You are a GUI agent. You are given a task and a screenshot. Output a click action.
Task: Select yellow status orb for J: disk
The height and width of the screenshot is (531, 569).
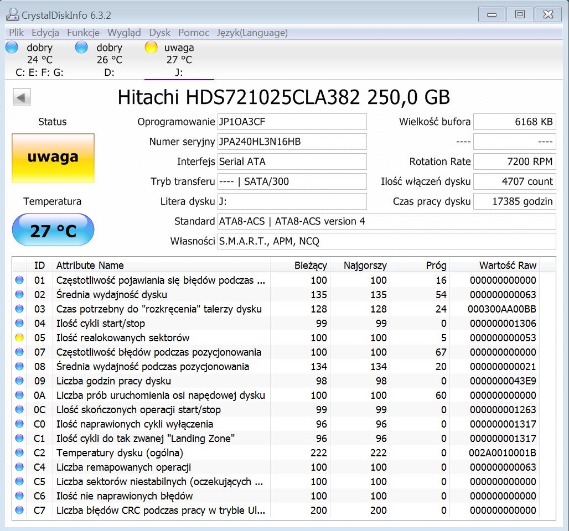[151, 48]
